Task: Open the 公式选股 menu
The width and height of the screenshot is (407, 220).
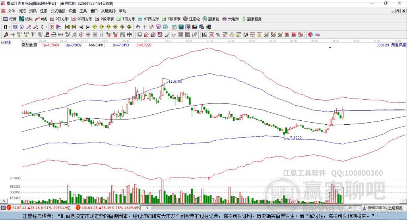Action: click(x=58, y=11)
